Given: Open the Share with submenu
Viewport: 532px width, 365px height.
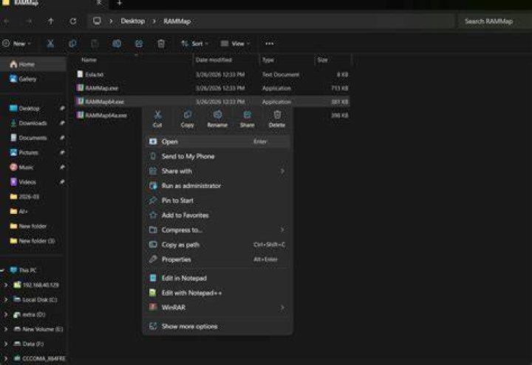Looking at the screenshot, I should click(x=217, y=171).
